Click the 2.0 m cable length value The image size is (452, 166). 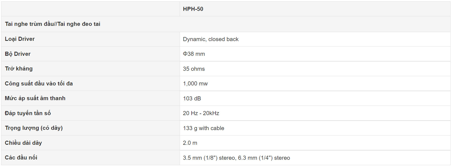[x=190, y=143]
